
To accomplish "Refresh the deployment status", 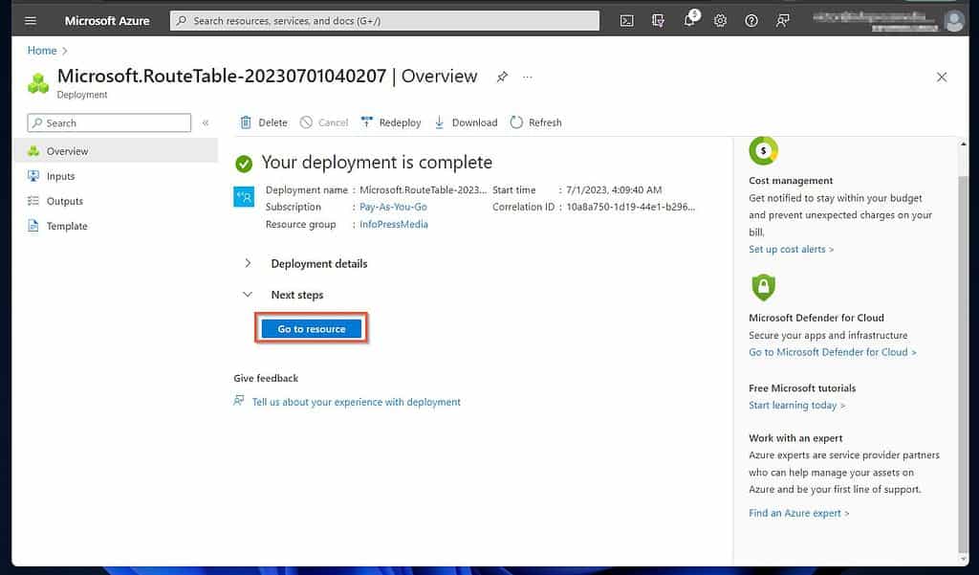I will pyautogui.click(x=535, y=122).
